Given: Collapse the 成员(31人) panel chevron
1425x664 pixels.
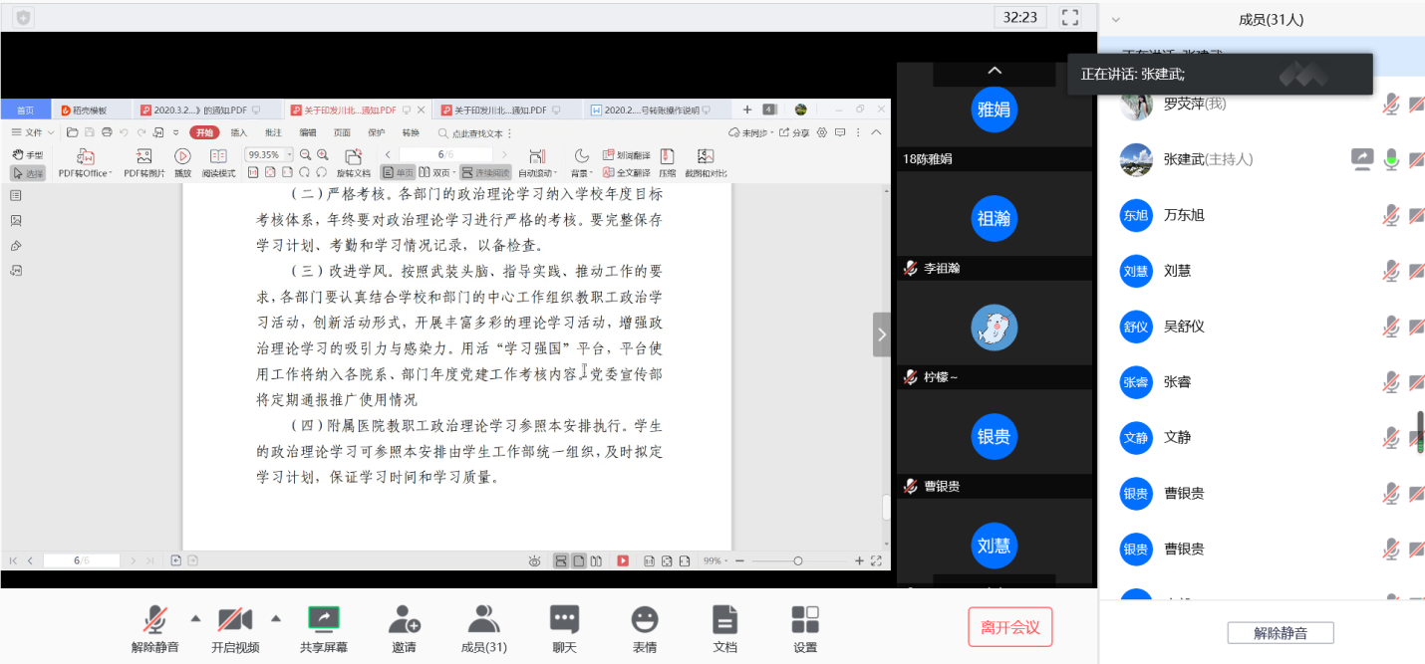Looking at the screenshot, I should coord(1116,19).
